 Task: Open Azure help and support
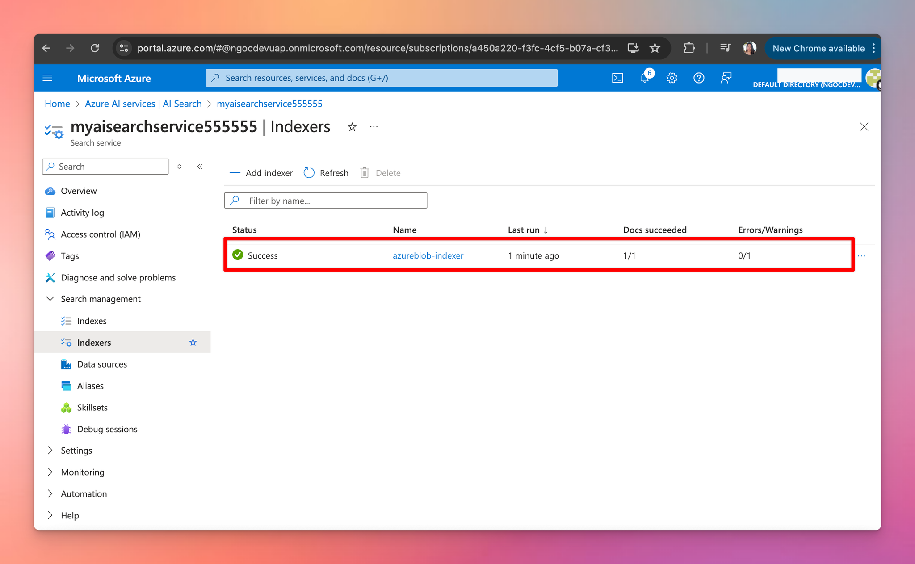699,78
